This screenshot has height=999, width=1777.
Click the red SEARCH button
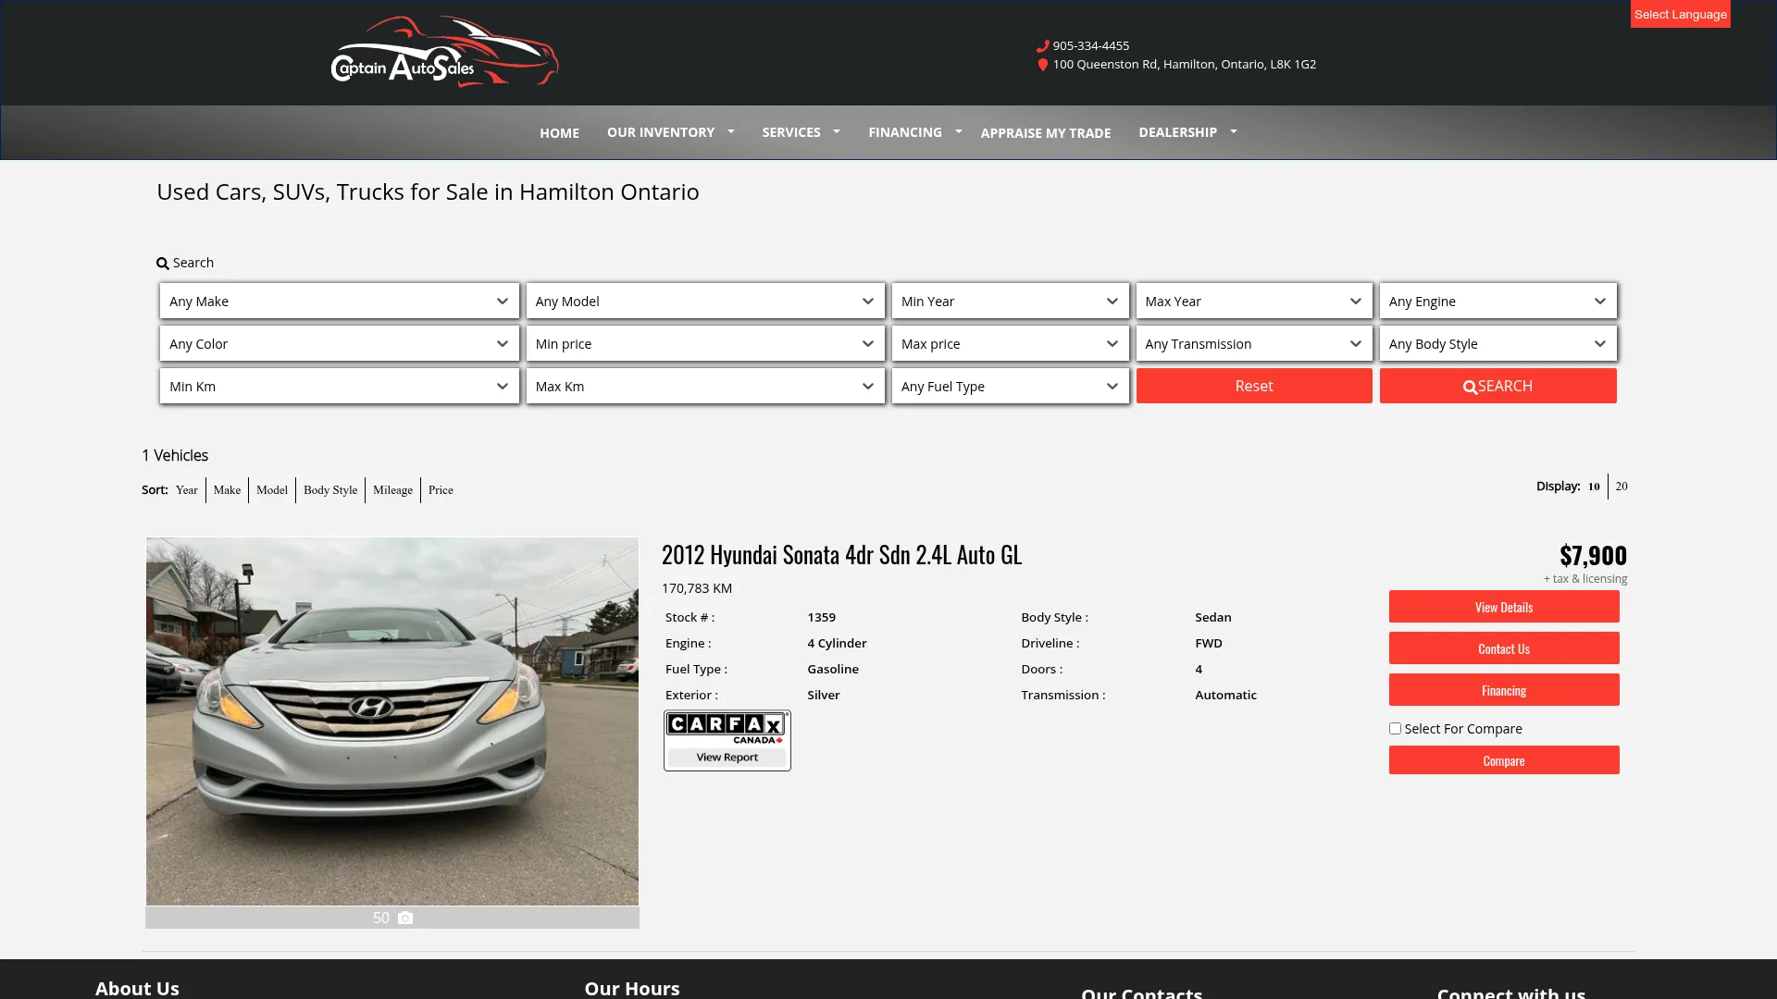point(1498,386)
